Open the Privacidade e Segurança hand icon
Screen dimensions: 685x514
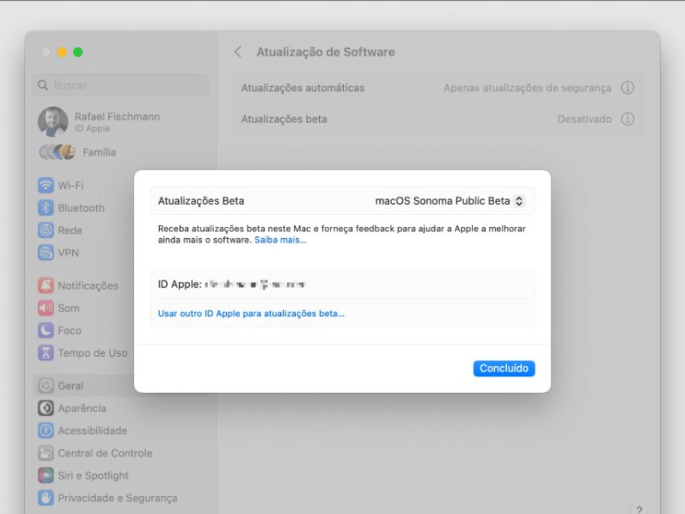point(46,498)
